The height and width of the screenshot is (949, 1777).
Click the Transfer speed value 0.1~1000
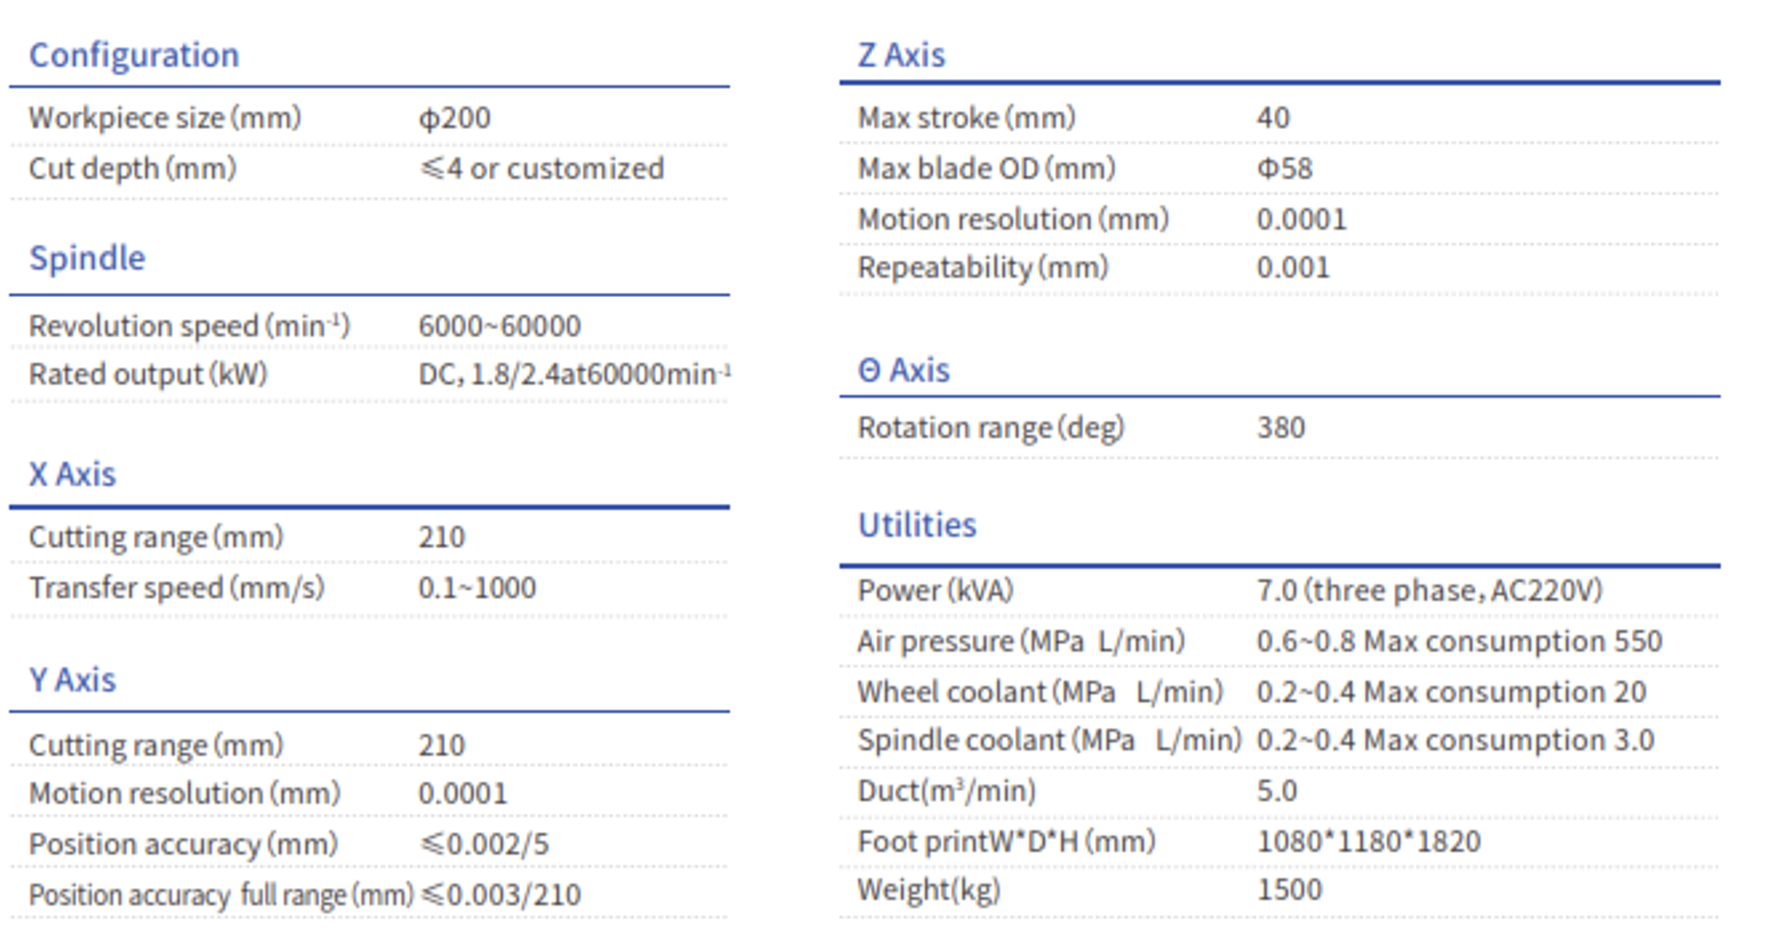(478, 588)
